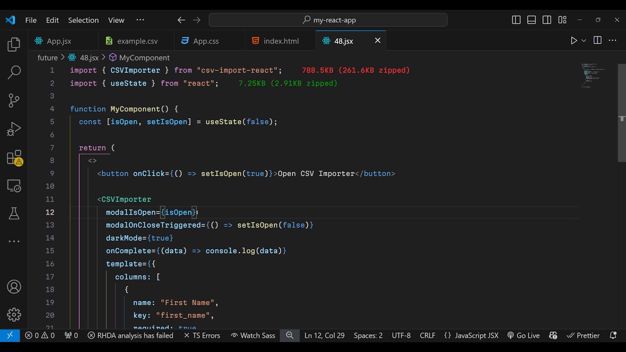Open the Edit menu
Image resolution: width=626 pixels, height=352 pixels.
pyautogui.click(x=52, y=20)
